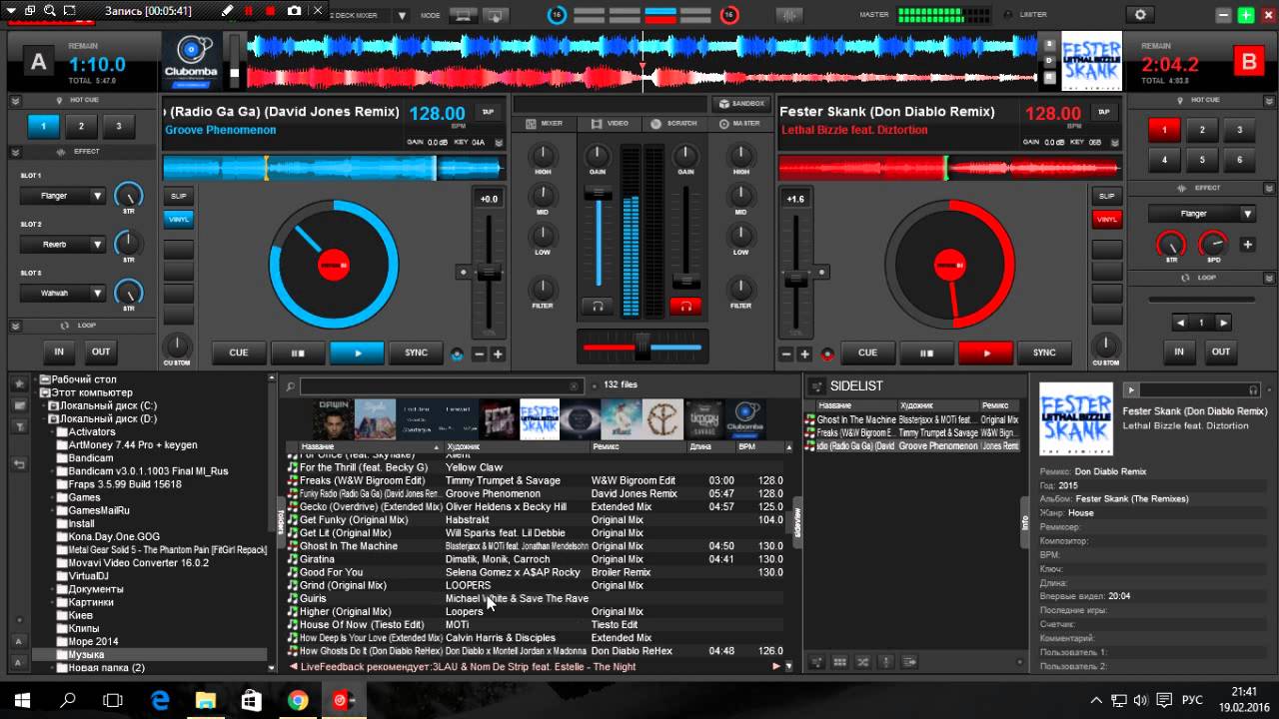
Task: Click the back arrow icon in folder sidebar
Action: click(19, 464)
